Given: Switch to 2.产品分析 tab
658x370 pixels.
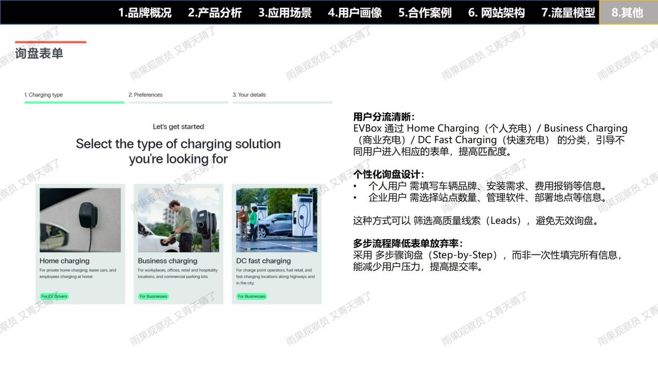Looking at the screenshot, I should tap(215, 12).
